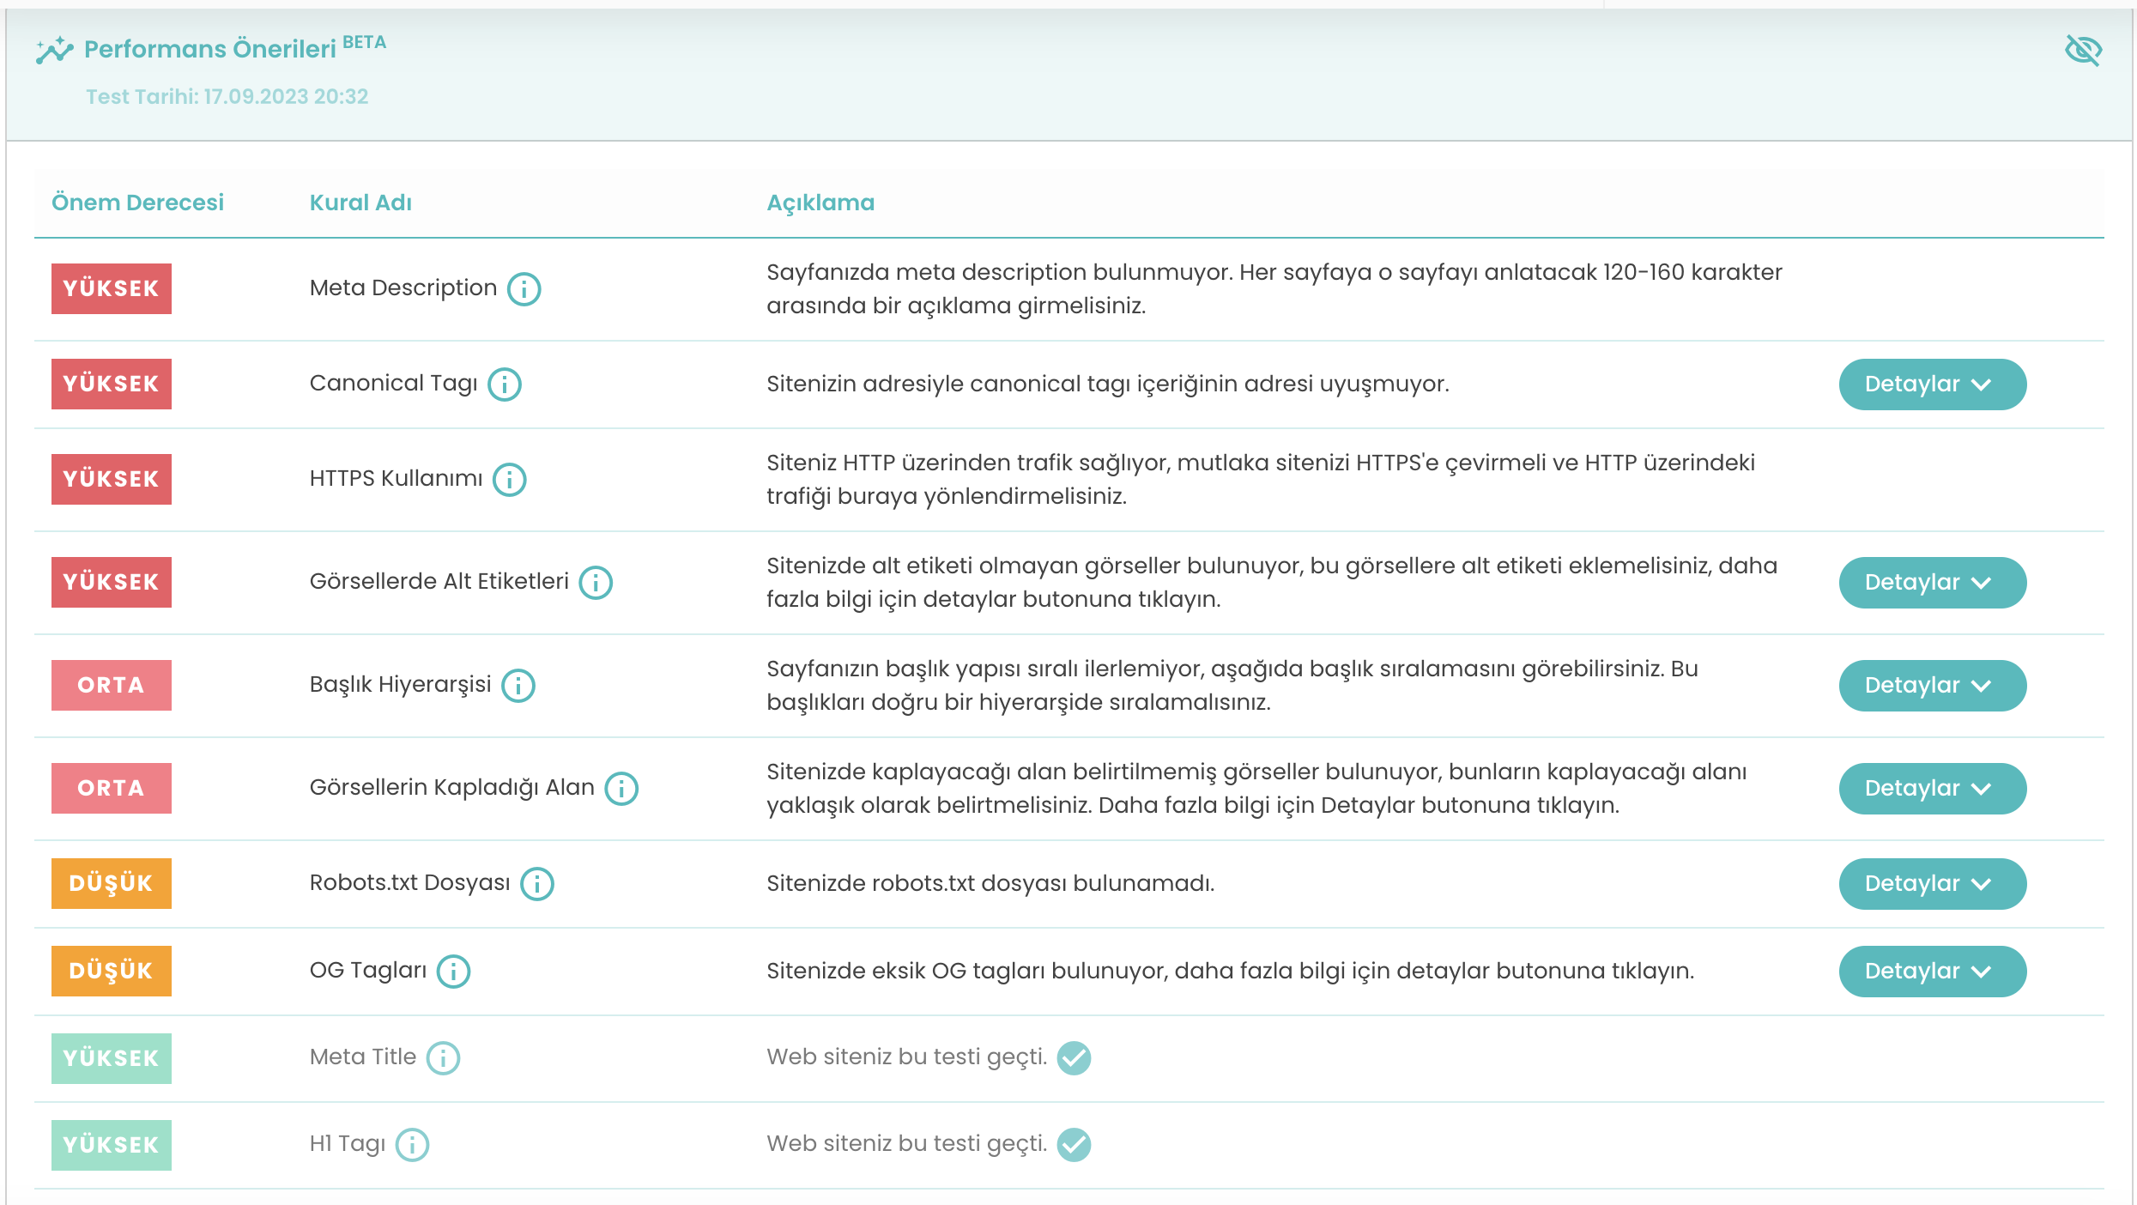Image resolution: width=2137 pixels, height=1205 pixels.
Task: Select the Görsellerin Kapladığı Alan rule name
Action: pyautogui.click(x=452, y=788)
